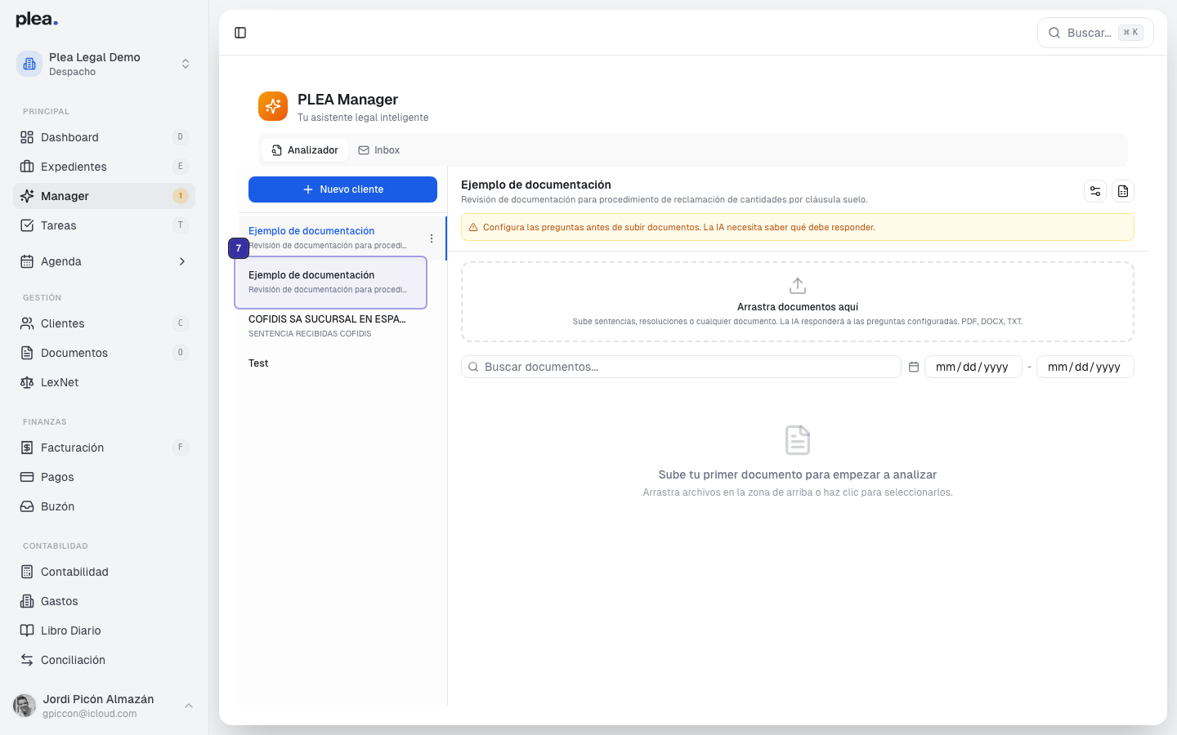Select the Test client in the list
The image size is (1177, 735).
[258, 363]
